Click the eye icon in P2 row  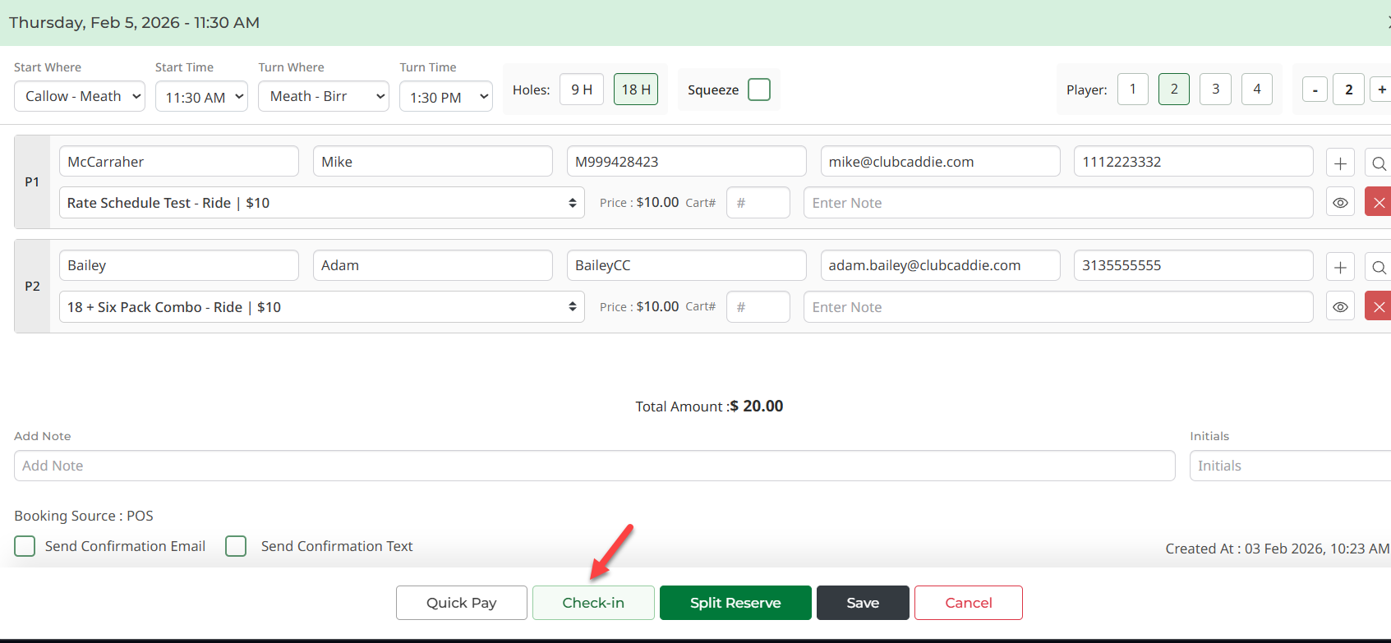(x=1340, y=307)
